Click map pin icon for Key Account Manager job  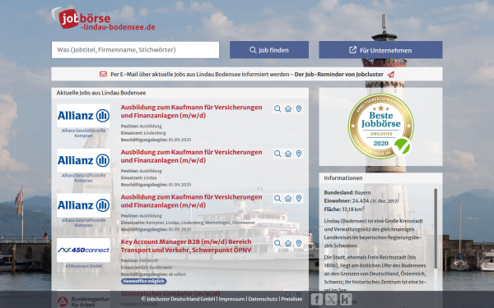[x=299, y=244]
